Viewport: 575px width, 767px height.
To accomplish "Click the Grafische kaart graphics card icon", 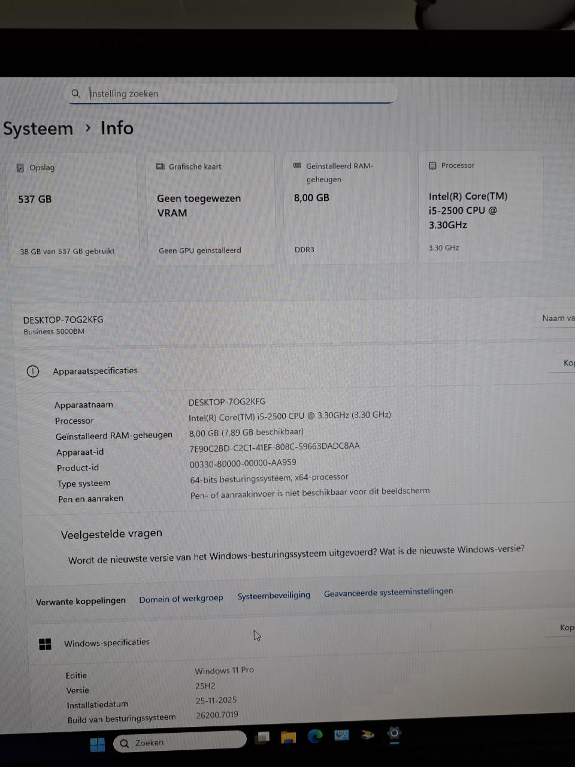I will point(159,166).
